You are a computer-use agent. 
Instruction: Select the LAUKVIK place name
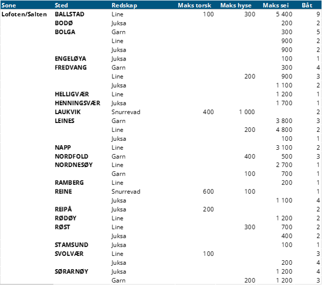(x=67, y=112)
